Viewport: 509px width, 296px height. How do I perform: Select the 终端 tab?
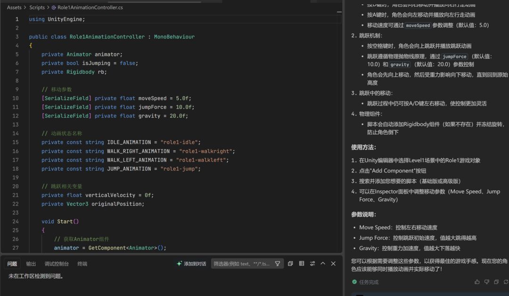(82, 264)
